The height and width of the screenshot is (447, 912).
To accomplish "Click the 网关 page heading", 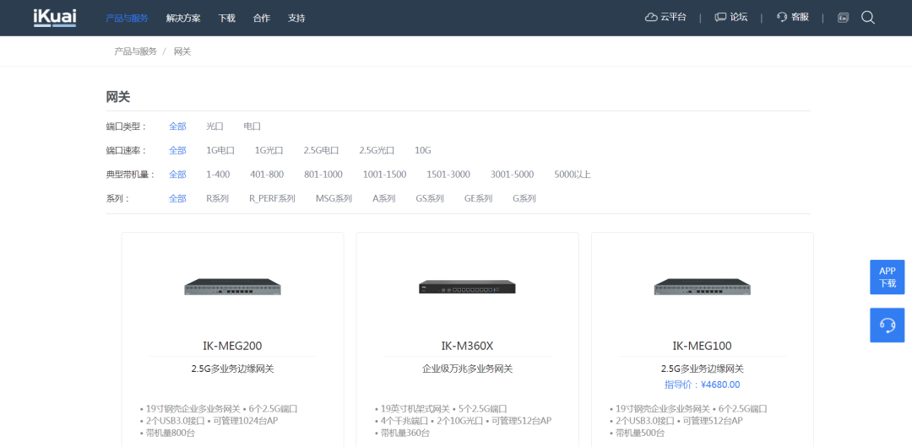I will point(118,97).
